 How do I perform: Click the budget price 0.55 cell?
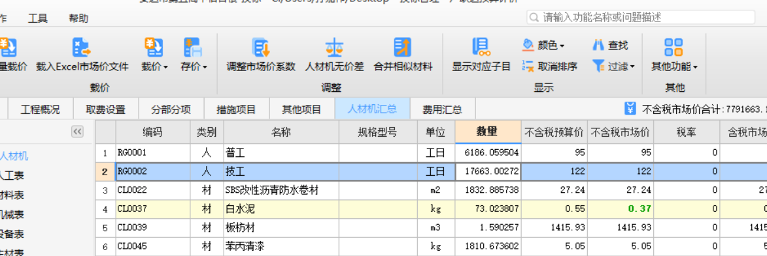pyautogui.click(x=554, y=209)
